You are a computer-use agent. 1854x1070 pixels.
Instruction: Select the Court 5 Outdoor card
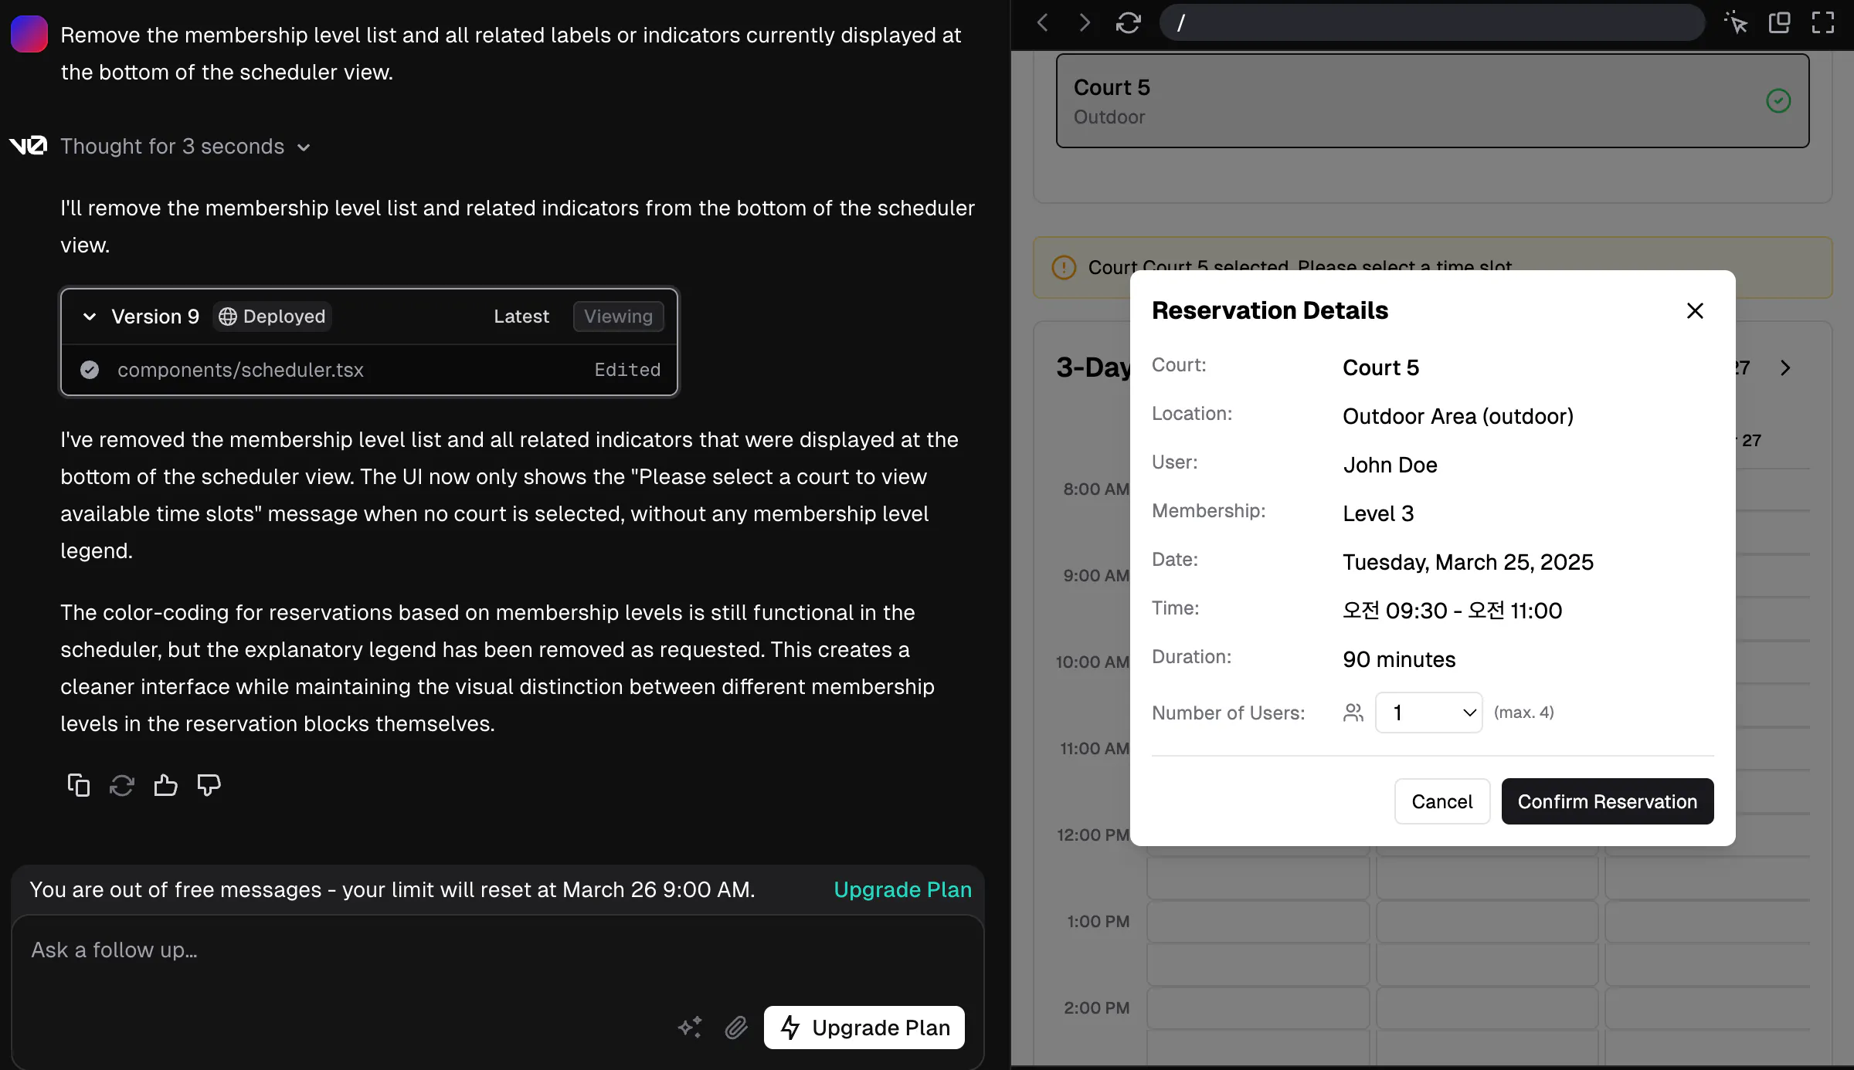click(1431, 101)
